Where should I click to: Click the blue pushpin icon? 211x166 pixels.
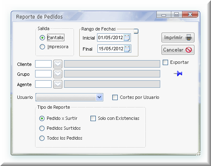point(178,74)
